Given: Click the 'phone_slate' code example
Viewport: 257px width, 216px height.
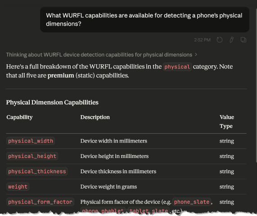Looking at the screenshot, I should point(192,202).
